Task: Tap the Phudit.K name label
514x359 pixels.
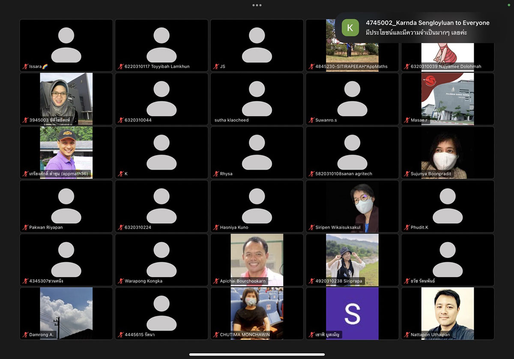Action: 419,227
